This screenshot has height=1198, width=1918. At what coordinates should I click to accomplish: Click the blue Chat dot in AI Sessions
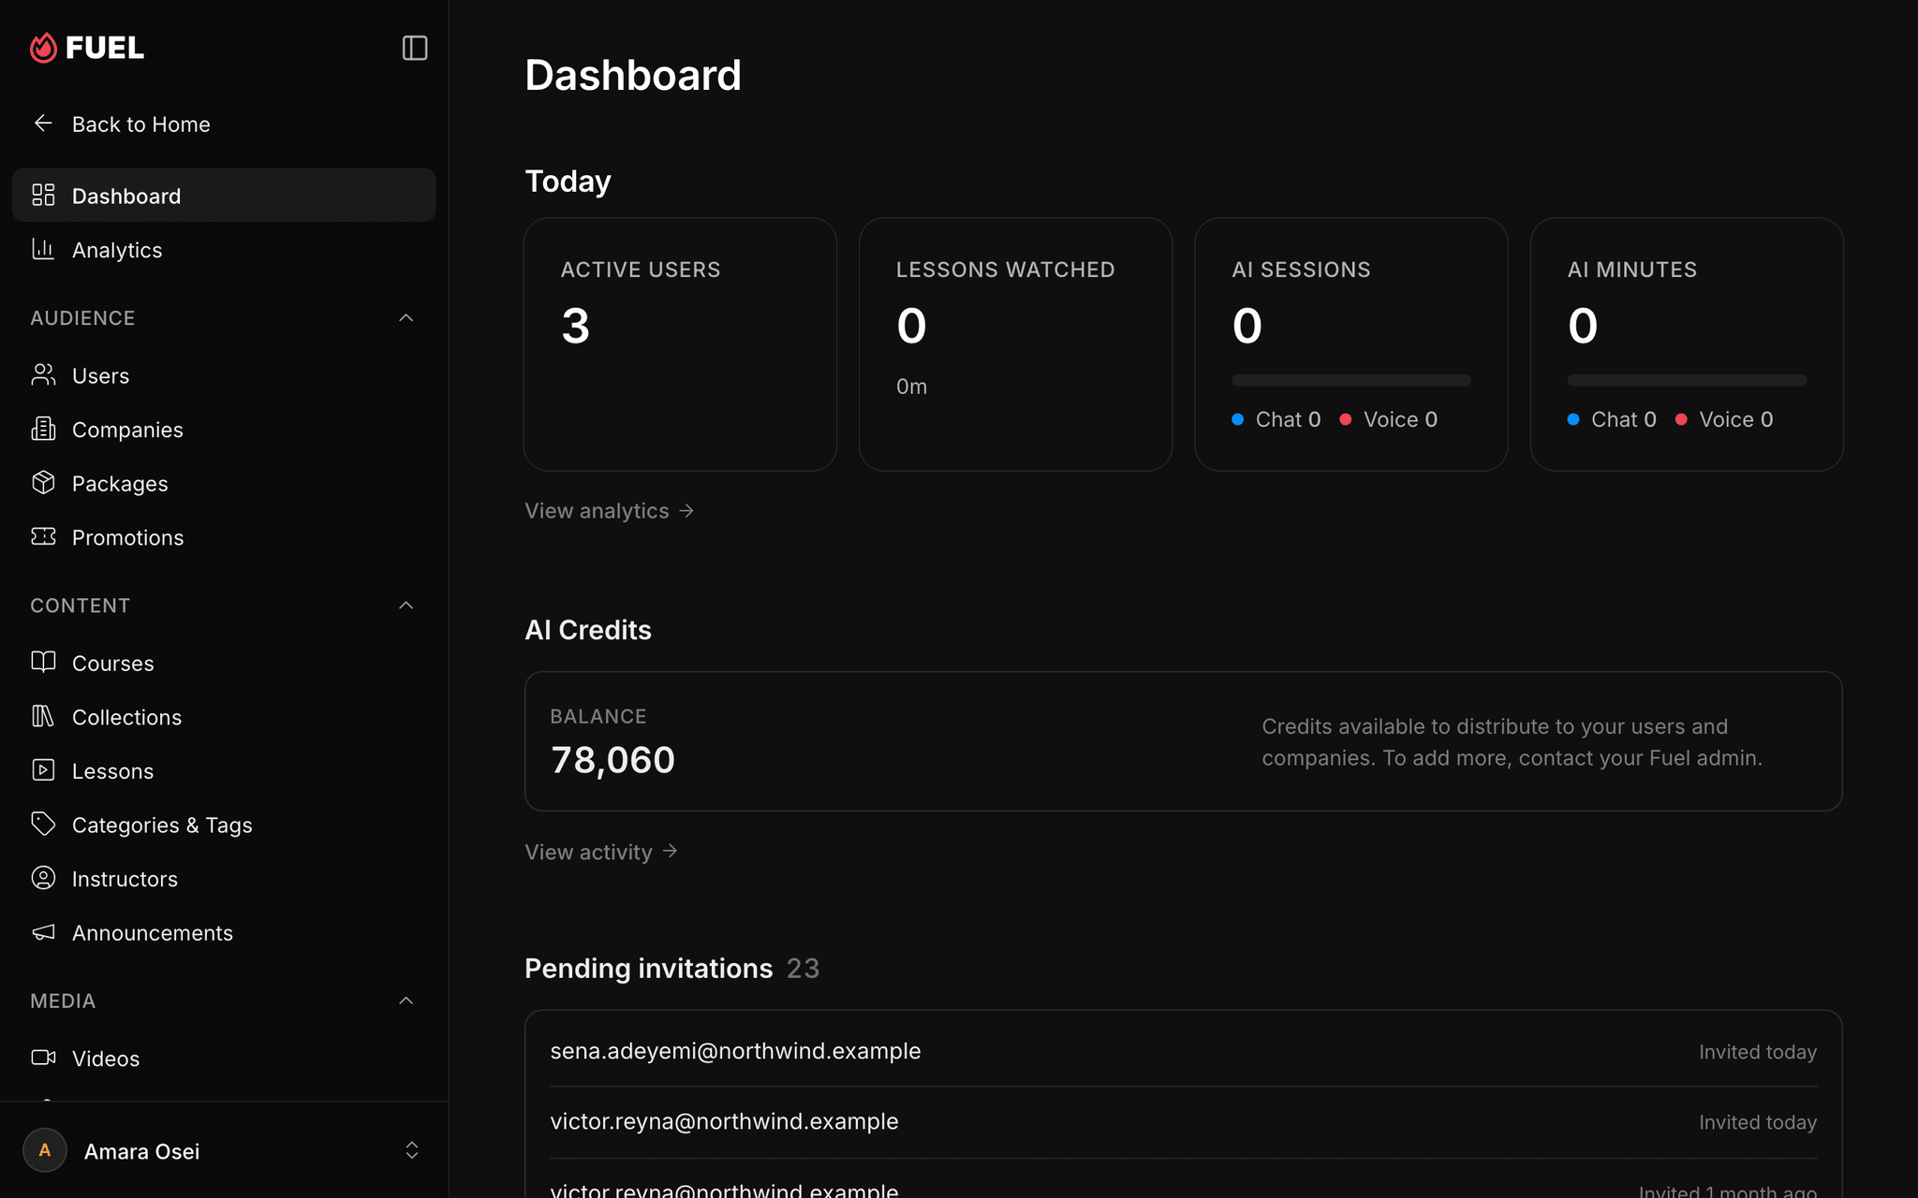tap(1237, 419)
